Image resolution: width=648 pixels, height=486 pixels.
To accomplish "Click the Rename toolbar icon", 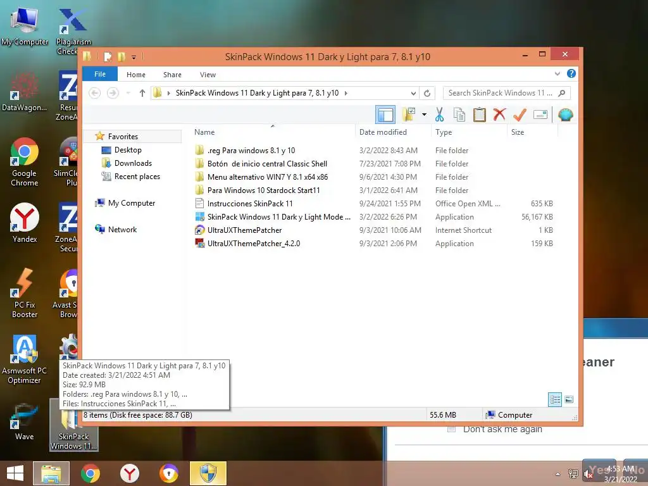I will coord(540,115).
